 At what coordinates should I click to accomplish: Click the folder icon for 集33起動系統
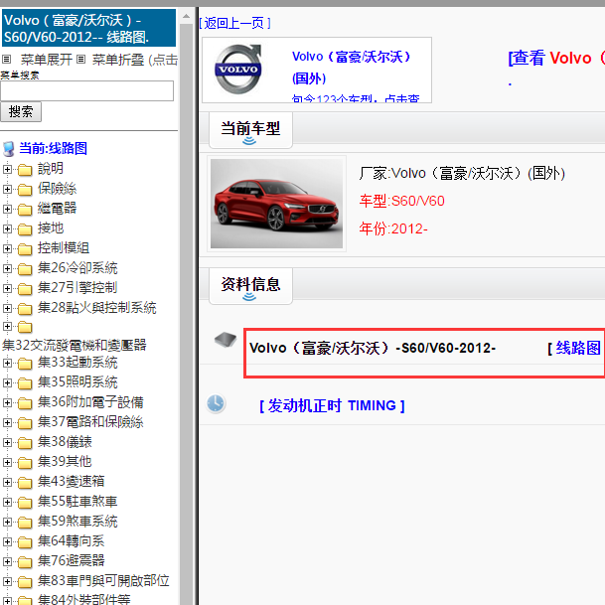25,364
